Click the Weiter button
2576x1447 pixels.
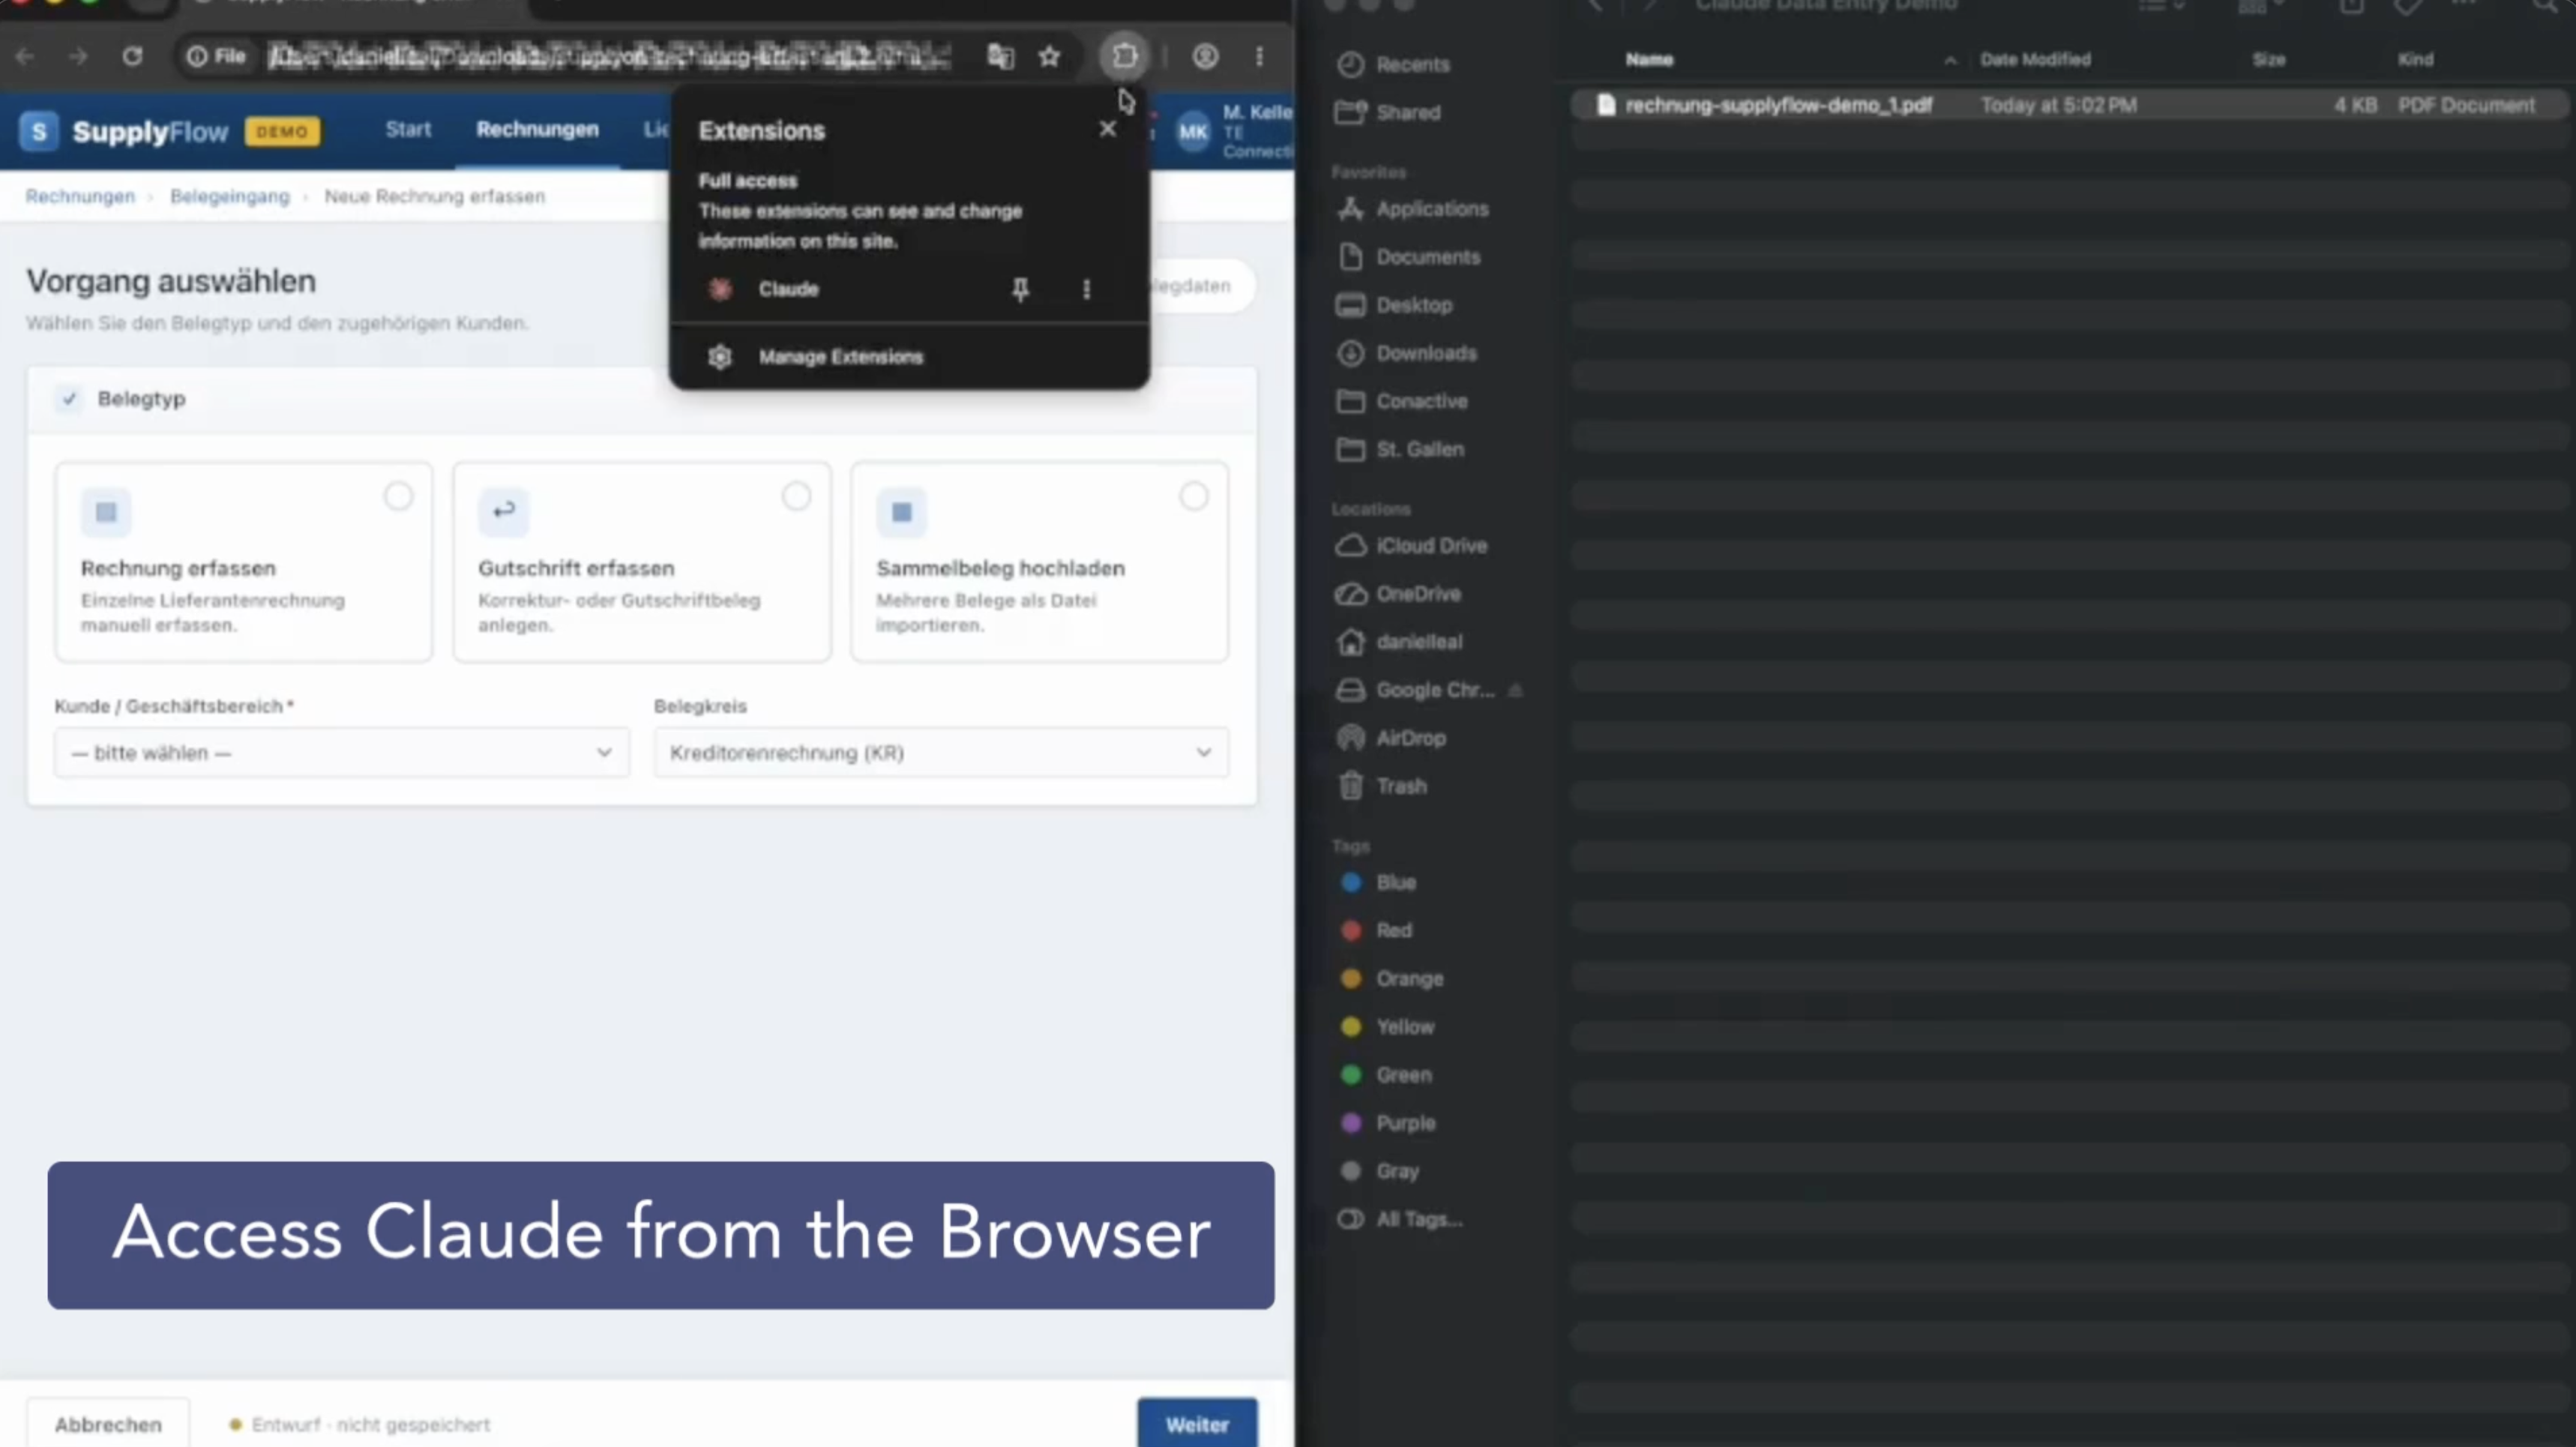pyautogui.click(x=1197, y=1424)
